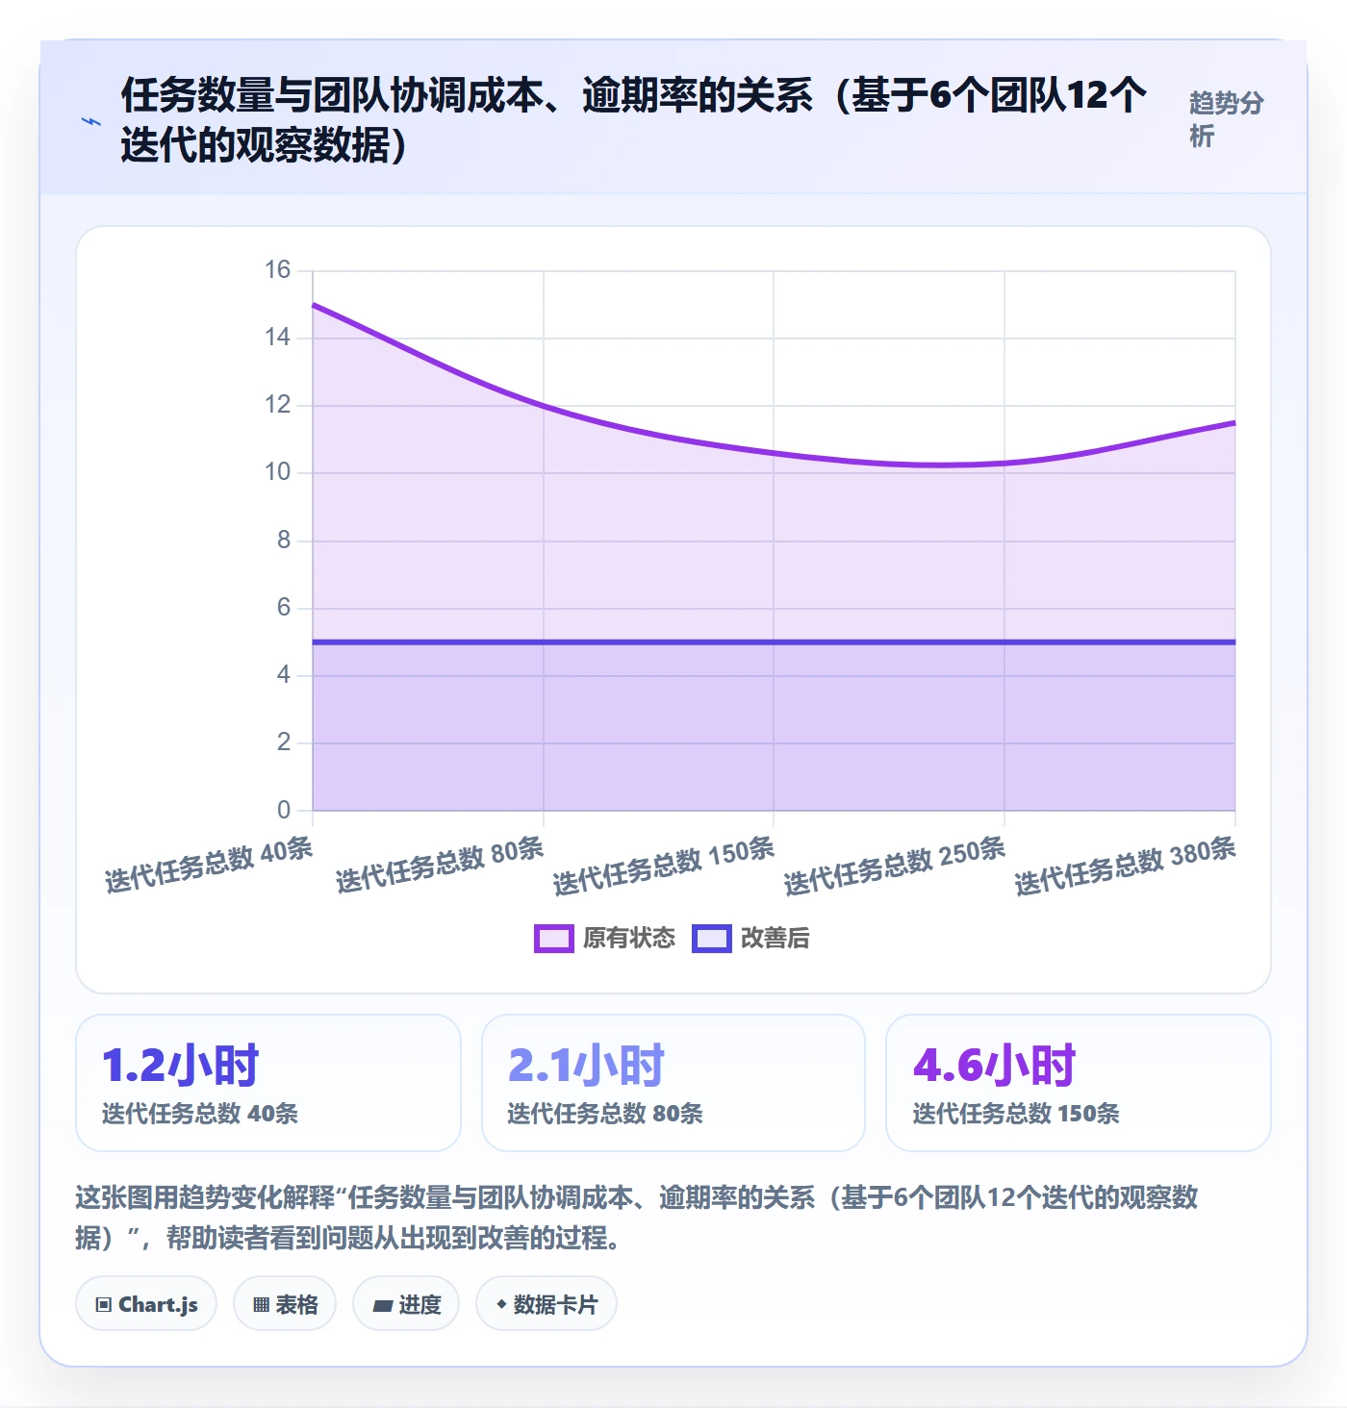Click the 表格 tag chip
This screenshot has width=1347, height=1408.
(285, 1304)
